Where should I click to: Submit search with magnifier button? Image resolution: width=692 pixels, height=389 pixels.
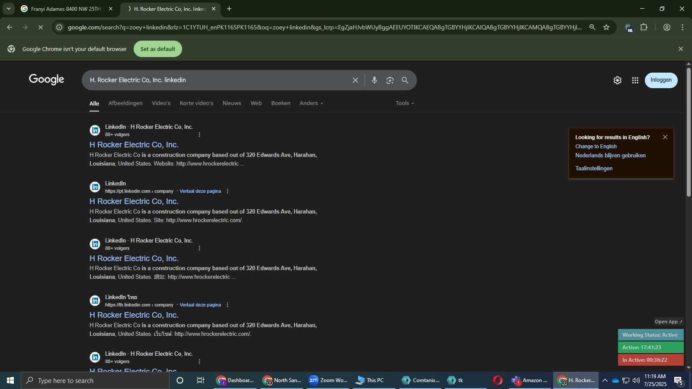coord(405,80)
